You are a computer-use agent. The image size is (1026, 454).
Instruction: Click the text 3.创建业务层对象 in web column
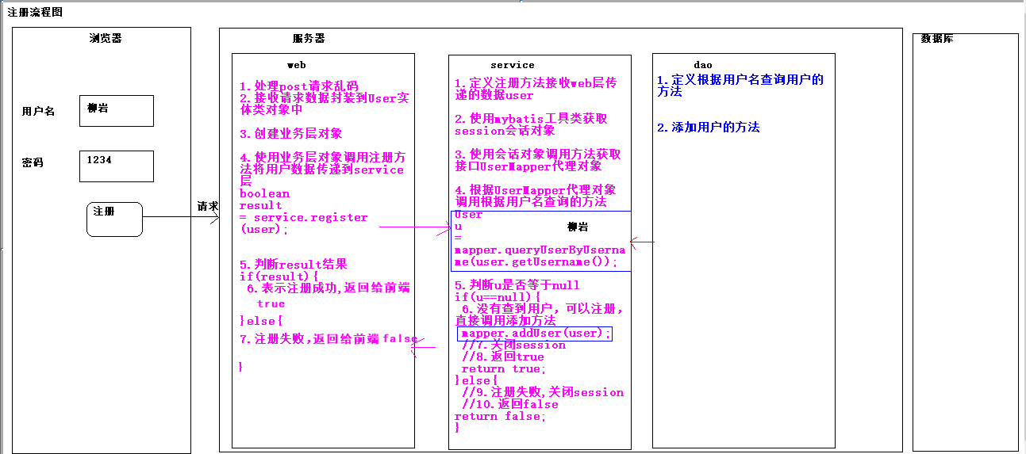click(291, 133)
